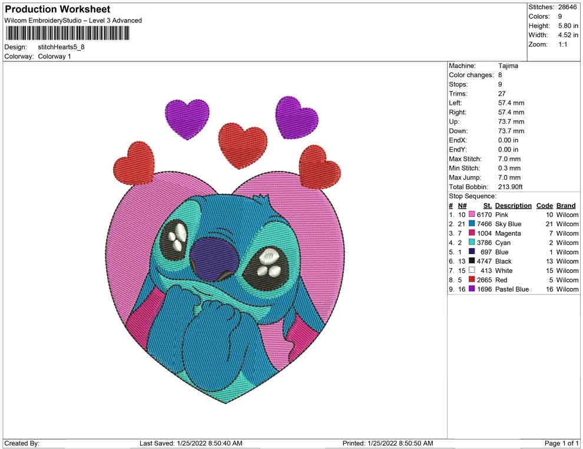Screen dimensions: 583x449
Task: Select the dark Blue color swatch
Action: (x=472, y=252)
